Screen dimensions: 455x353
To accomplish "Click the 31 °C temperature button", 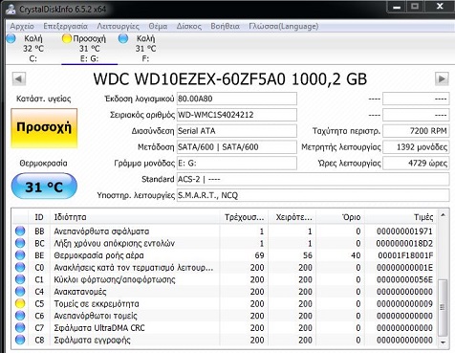I will (x=44, y=187).
